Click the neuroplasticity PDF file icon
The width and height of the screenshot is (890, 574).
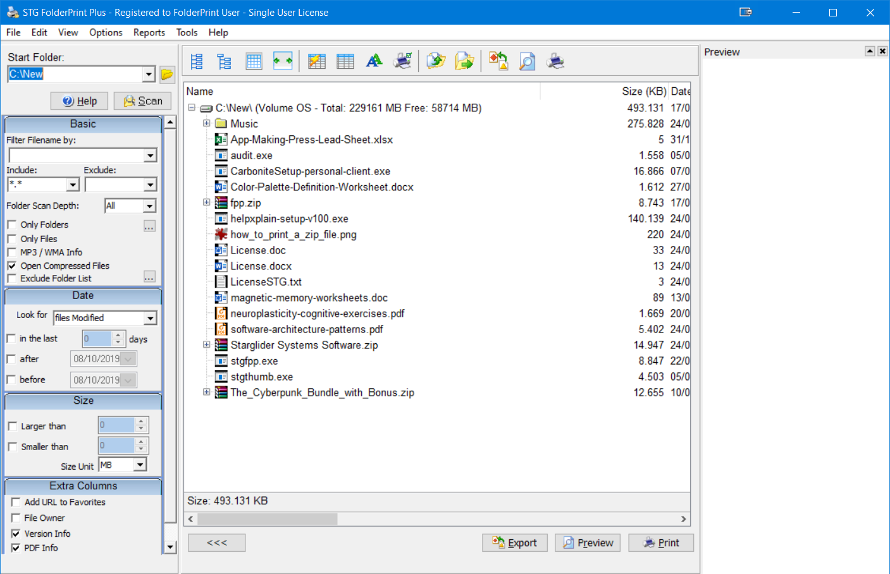(x=221, y=314)
